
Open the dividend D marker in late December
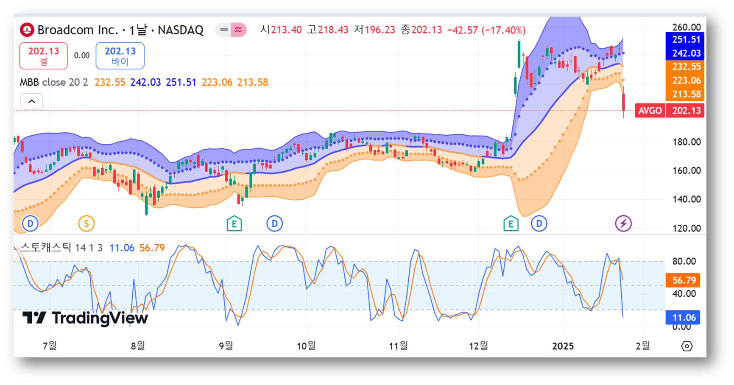[539, 223]
